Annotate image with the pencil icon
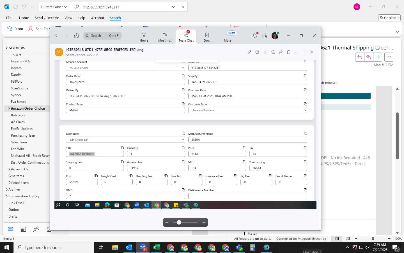The width and height of the screenshot is (404, 253). tap(249, 52)
